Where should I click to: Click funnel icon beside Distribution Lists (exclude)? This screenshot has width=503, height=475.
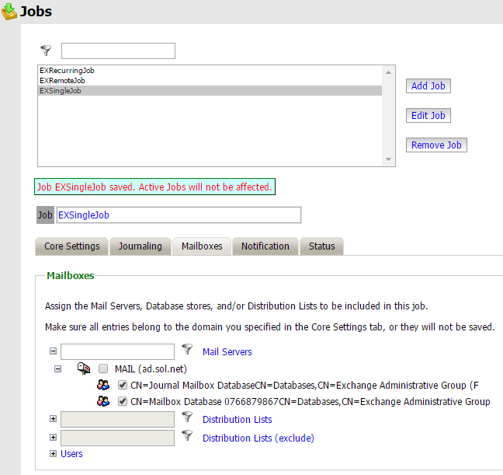click(x=187, y=436)
